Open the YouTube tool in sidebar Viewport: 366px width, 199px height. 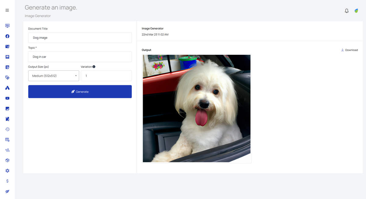tap(7, 98)
